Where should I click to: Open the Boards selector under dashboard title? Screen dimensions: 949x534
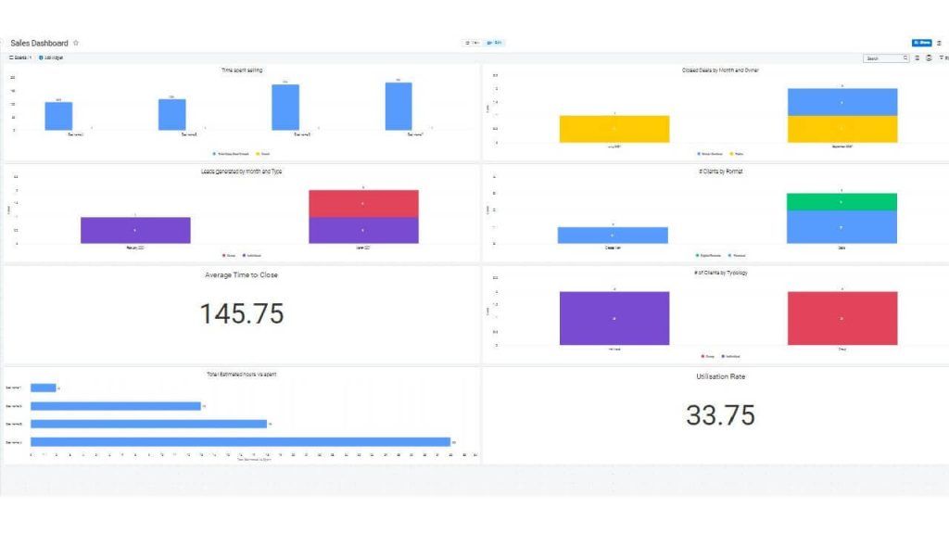20,57
